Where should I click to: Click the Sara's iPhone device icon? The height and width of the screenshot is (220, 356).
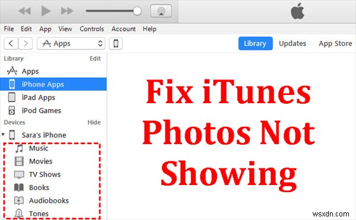pos(12,135)
